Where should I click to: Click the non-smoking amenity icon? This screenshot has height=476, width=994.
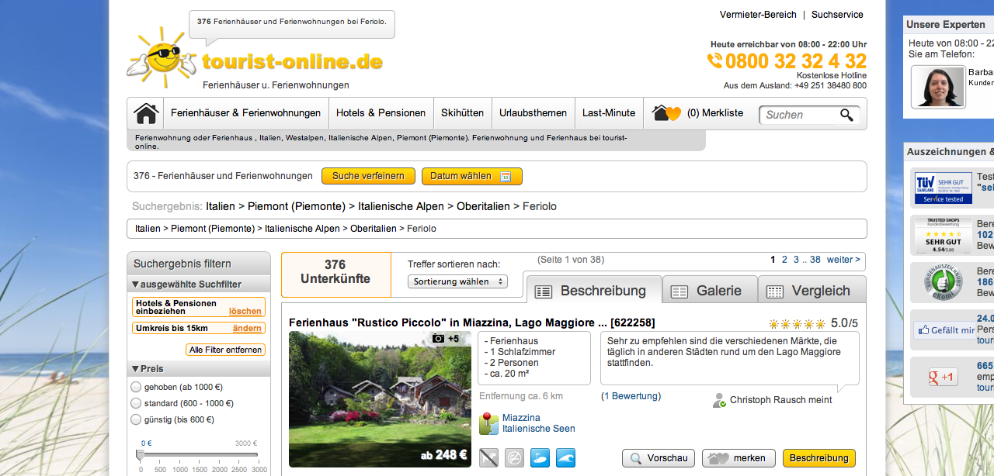pyautogui.click(x=514, y=458)
